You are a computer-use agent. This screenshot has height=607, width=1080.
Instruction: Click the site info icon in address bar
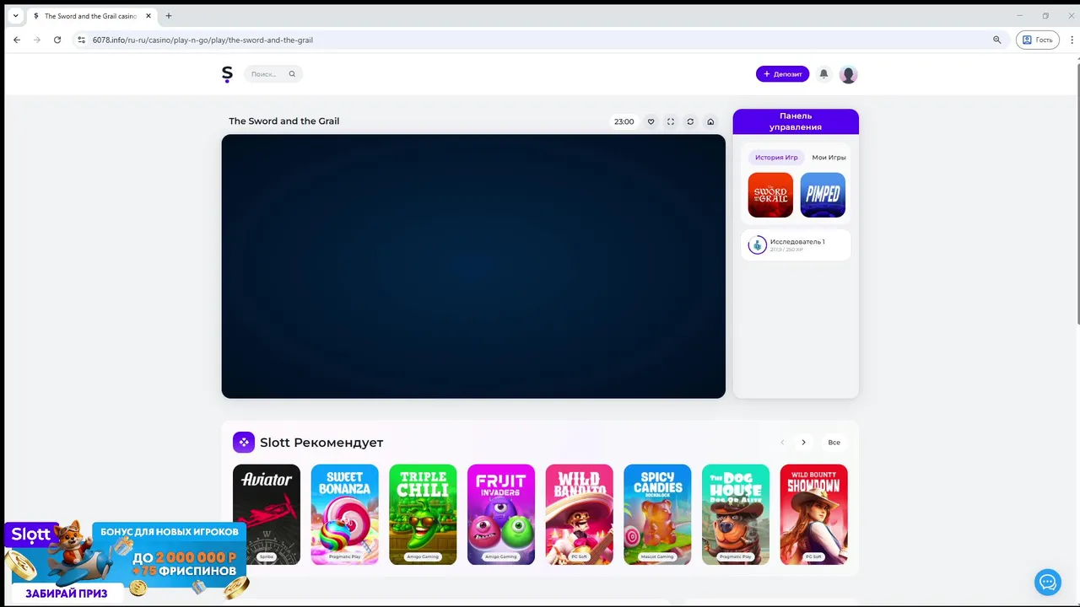point(81,40)
